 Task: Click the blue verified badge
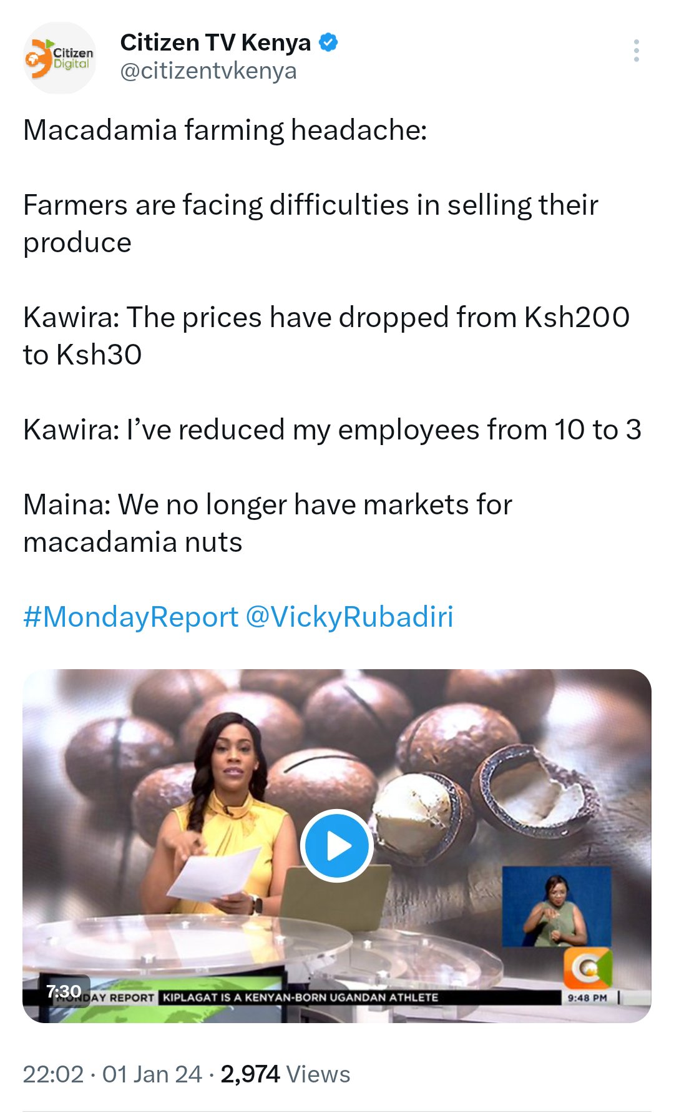coord(328,42)
